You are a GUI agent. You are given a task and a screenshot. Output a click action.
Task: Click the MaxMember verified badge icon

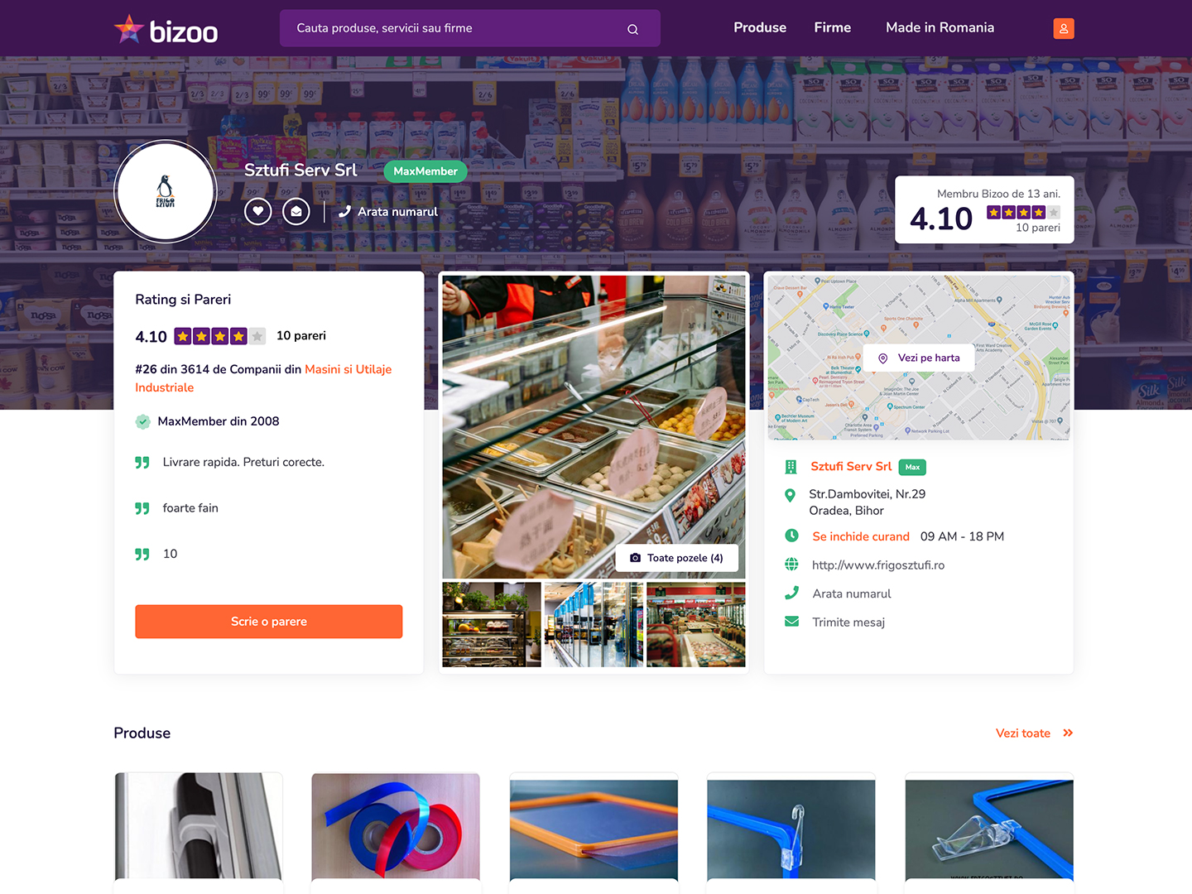142,421
